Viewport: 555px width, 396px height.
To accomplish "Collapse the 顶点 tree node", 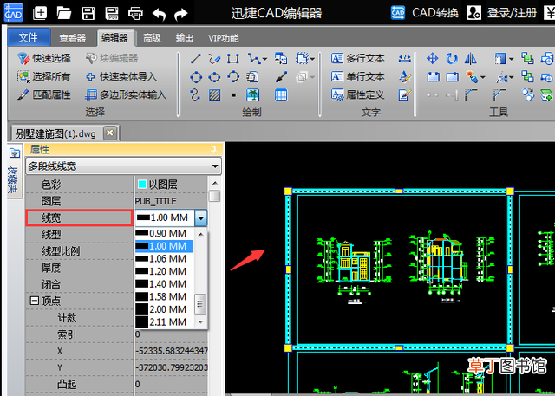I will (35, 301).
